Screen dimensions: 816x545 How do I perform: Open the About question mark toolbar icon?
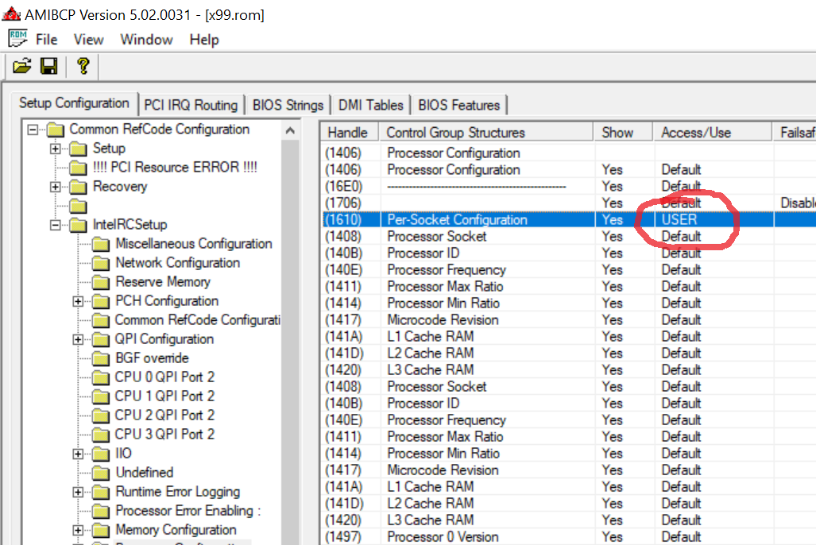click(x=83, y=66)
